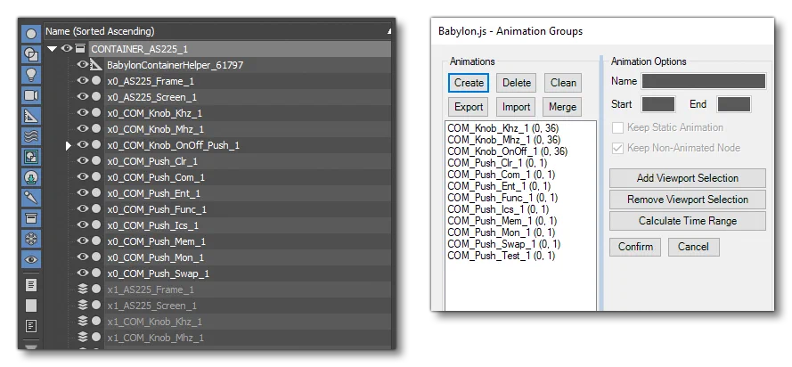Click Confirm button in Animation Options
792x367 pixels.
(635, 247)
